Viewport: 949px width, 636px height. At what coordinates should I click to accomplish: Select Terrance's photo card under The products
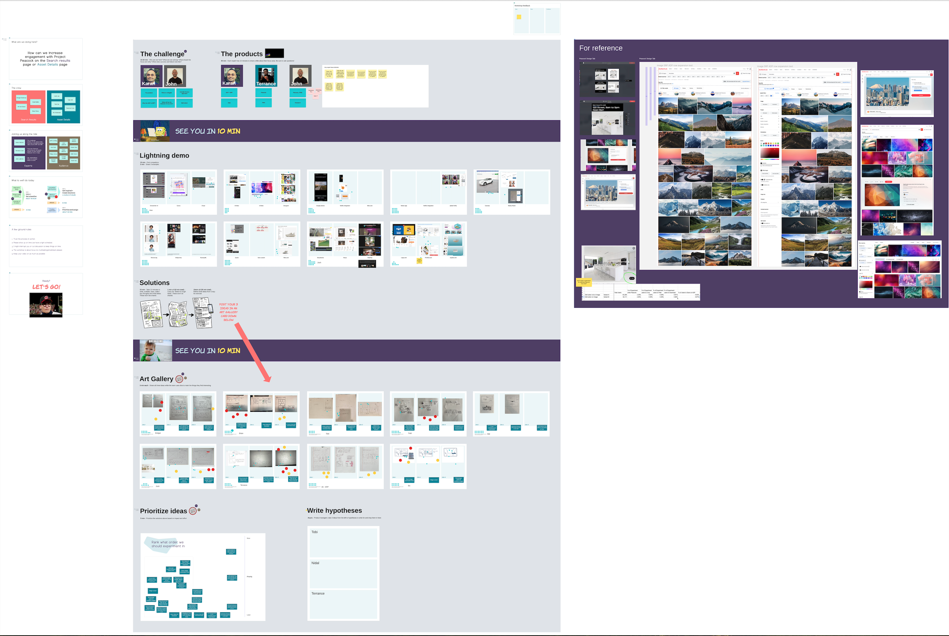[x=266, y=76]
